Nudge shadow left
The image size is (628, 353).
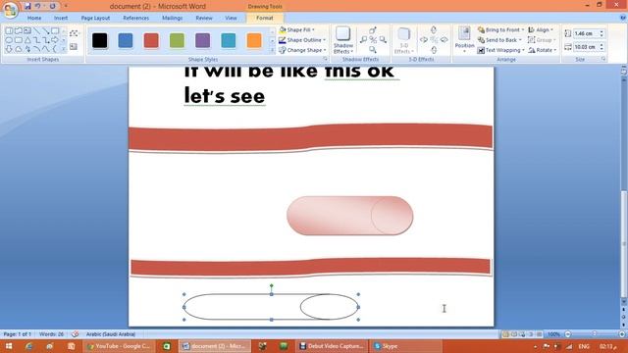[x=363, y=39]
